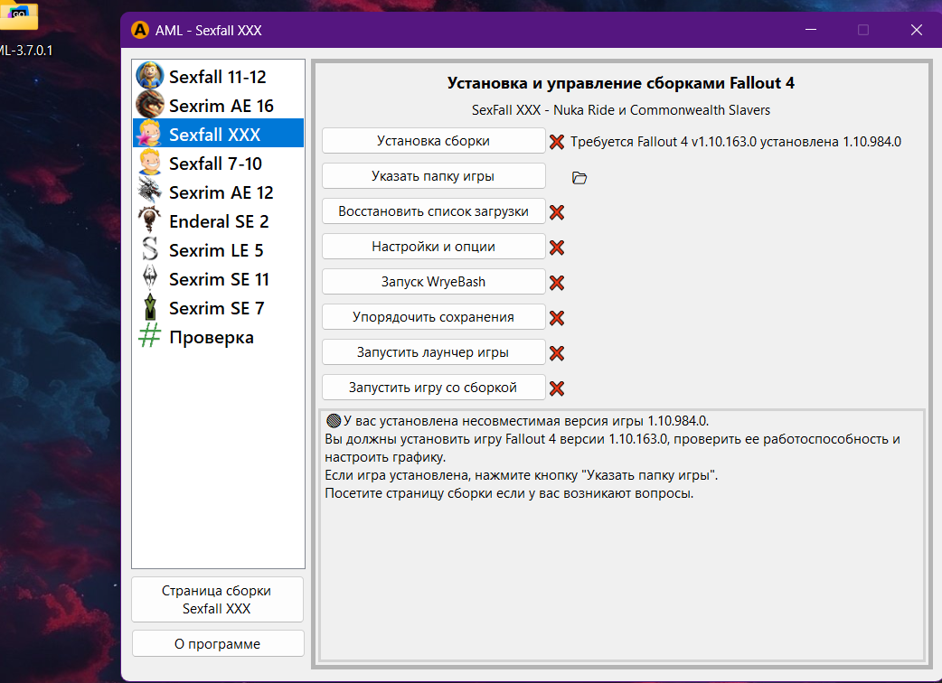The width and height of the screenshot is (942, 683).
Task: Open the Страница сборки Sexfall XXX page
Action: 217,600
